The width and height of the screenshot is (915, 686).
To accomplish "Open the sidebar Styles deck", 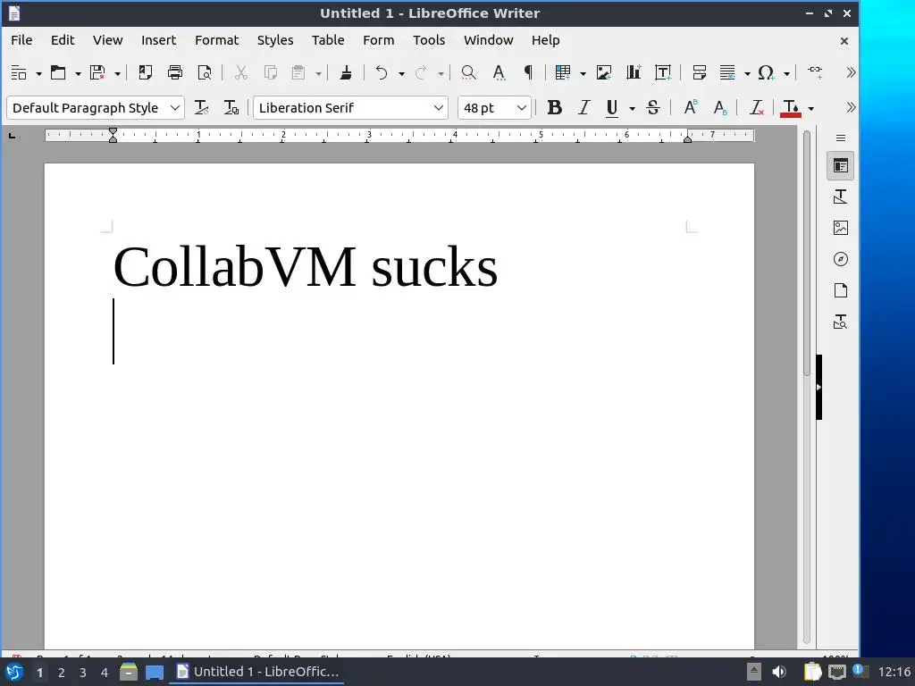I will pos(840,197).
